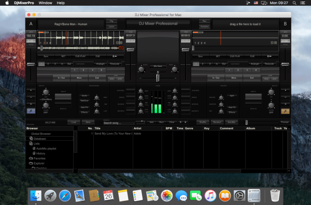The width and height of the screenshot is (311, 205).
Task: Click the tan music note icon on deck B
Action: 285,111
